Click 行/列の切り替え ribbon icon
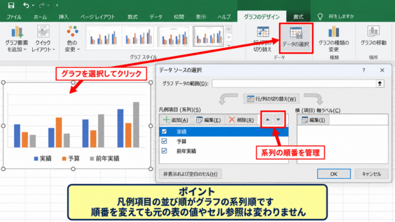Screen dimensions: 395x222 click(x=262, y=39)
